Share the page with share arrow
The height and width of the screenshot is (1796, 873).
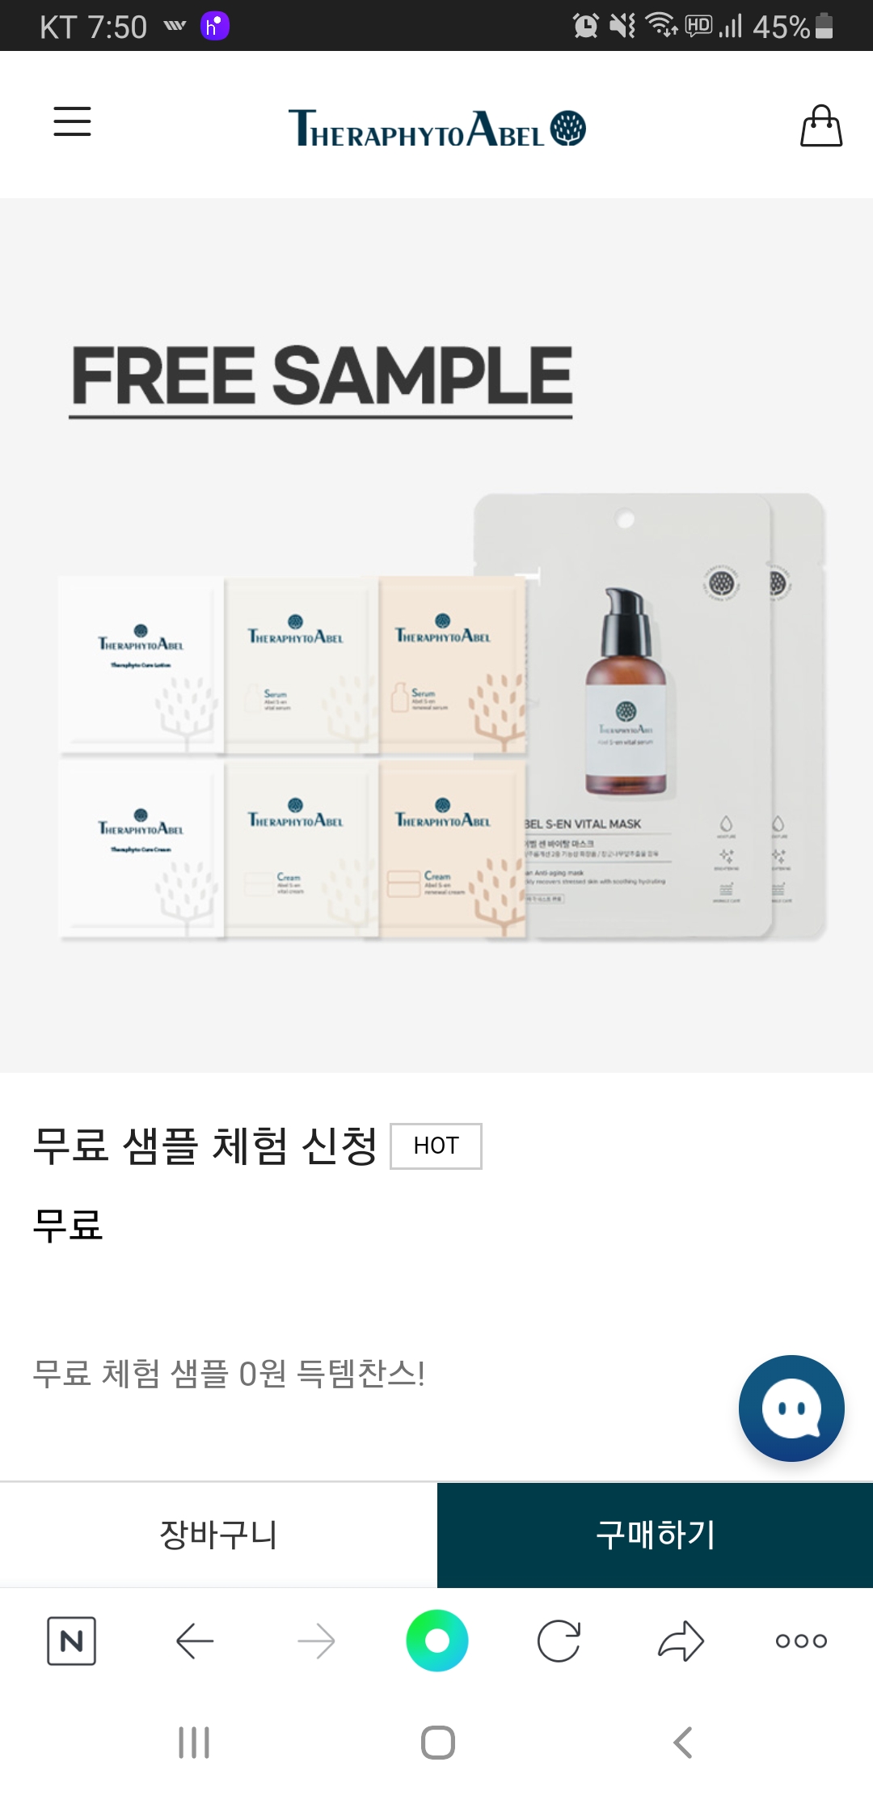[x=681, y=1641]
